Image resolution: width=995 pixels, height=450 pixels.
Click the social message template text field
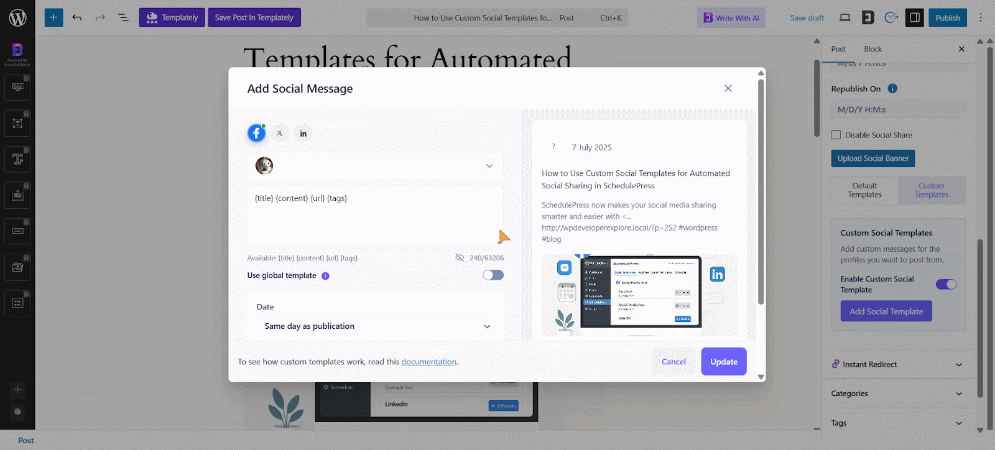pos(375,214)
